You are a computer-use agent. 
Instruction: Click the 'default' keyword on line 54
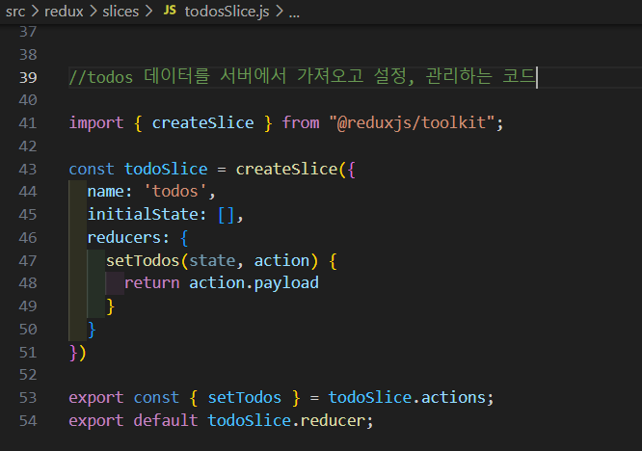coord(166,420)
